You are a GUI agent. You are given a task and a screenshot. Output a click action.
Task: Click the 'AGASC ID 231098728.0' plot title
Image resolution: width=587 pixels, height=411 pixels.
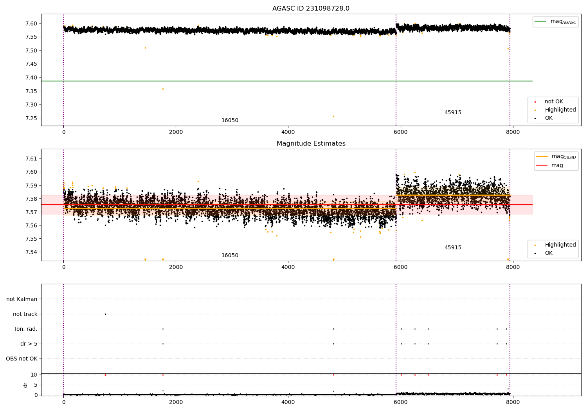tap(311, 9)
